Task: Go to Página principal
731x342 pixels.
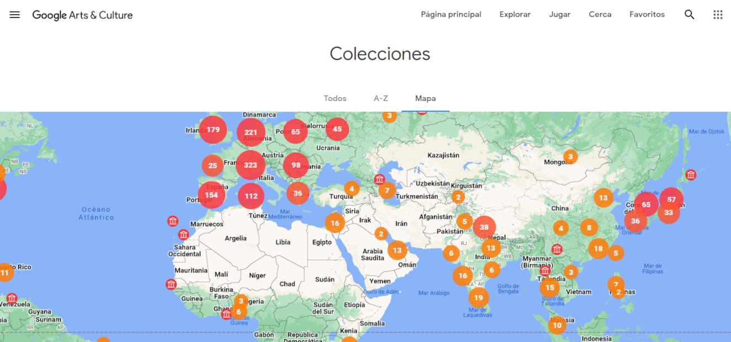Action: (451, 14)
